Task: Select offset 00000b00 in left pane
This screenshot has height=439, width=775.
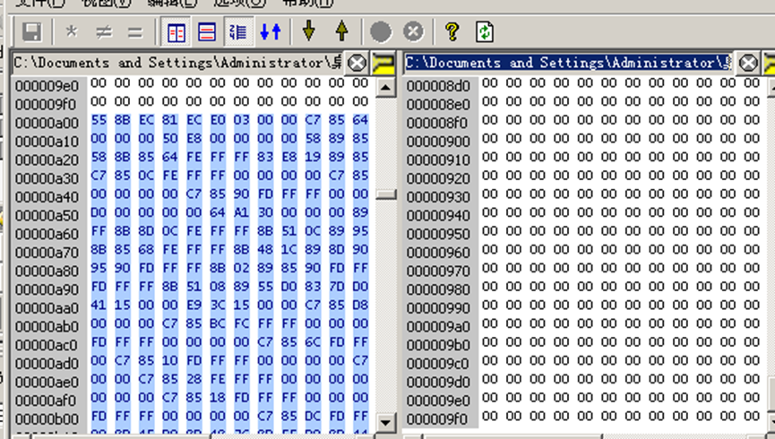Action: coord(47,419)
